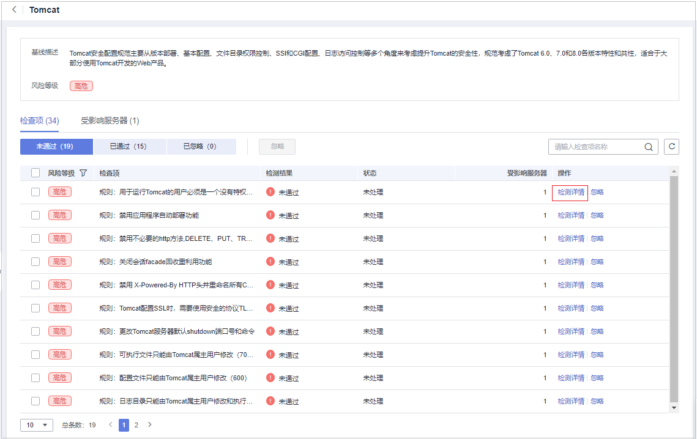This screenshot has width=697, height=439.
Task: Open 检测详情 for 禁用应用程序自动部署功能
Action: click(571, 215)
